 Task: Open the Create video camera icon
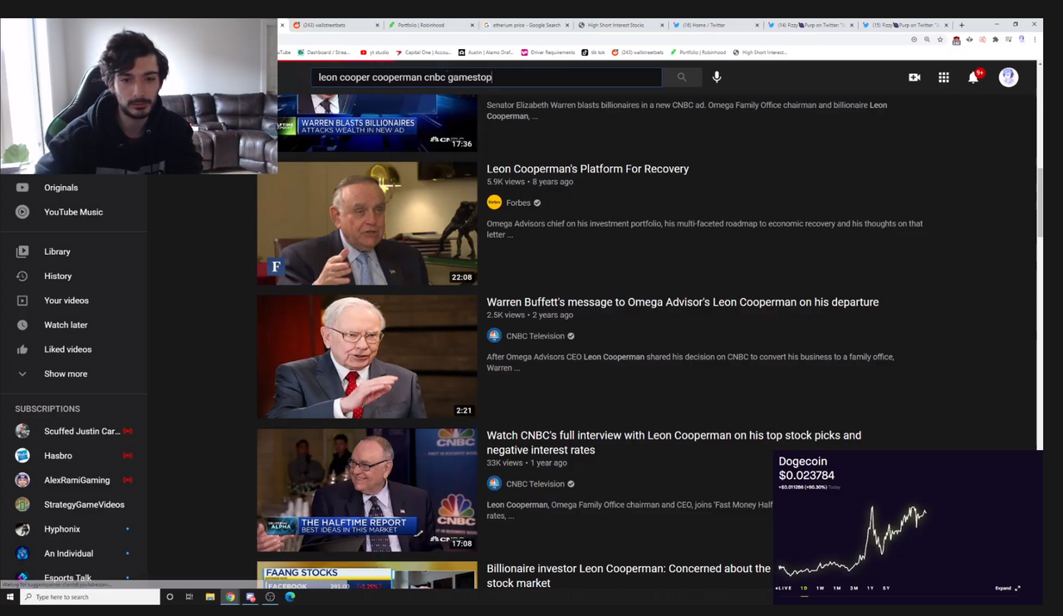click(914, 77)
